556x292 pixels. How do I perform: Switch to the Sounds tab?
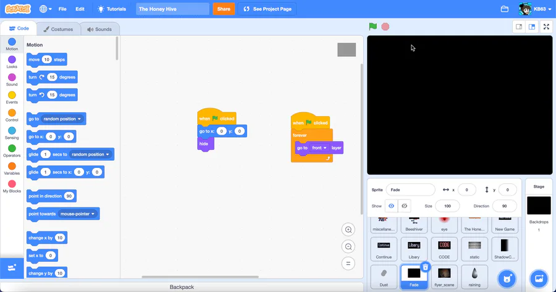(x=99, y=29)
